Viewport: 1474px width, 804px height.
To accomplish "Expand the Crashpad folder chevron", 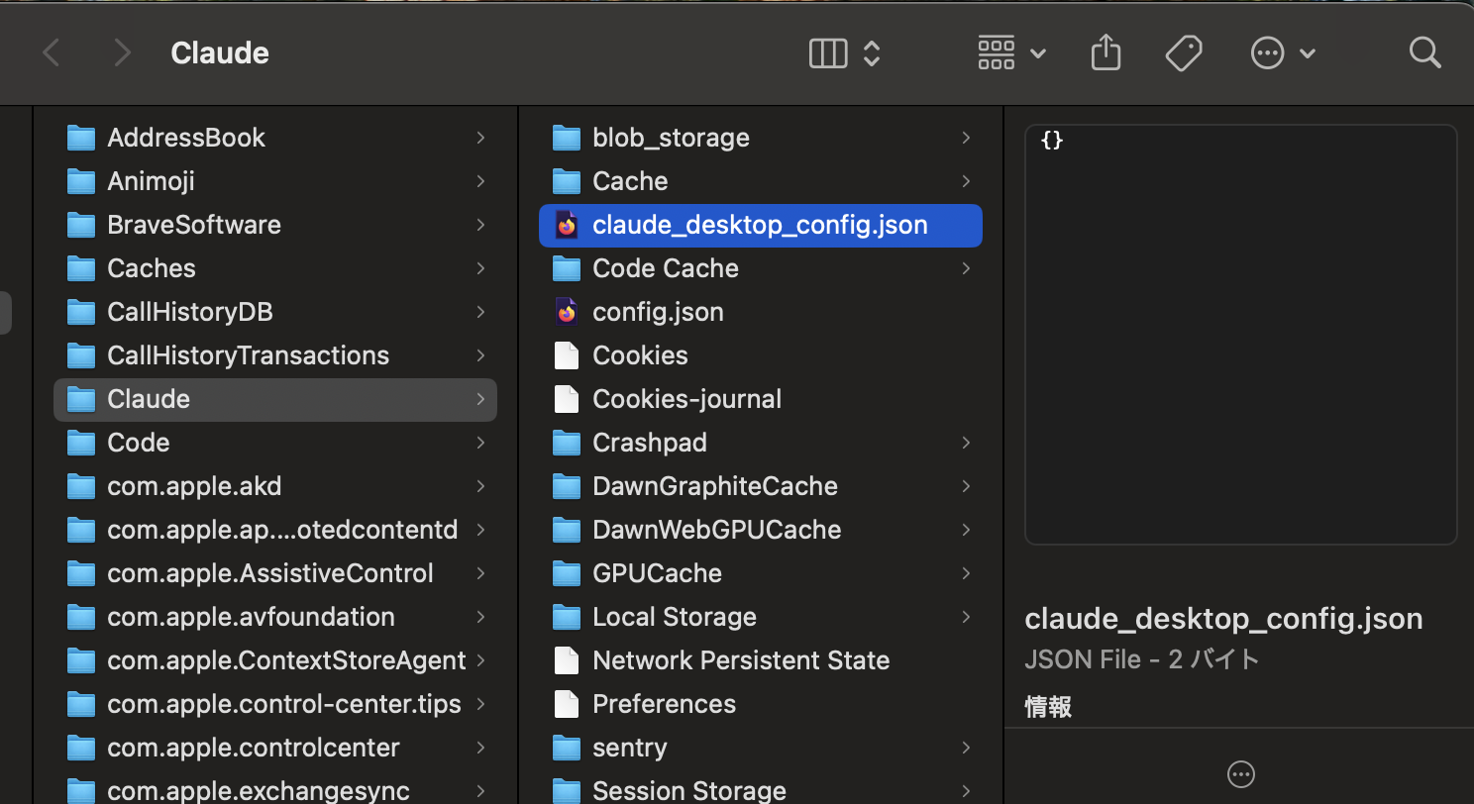I will [966, 443].
